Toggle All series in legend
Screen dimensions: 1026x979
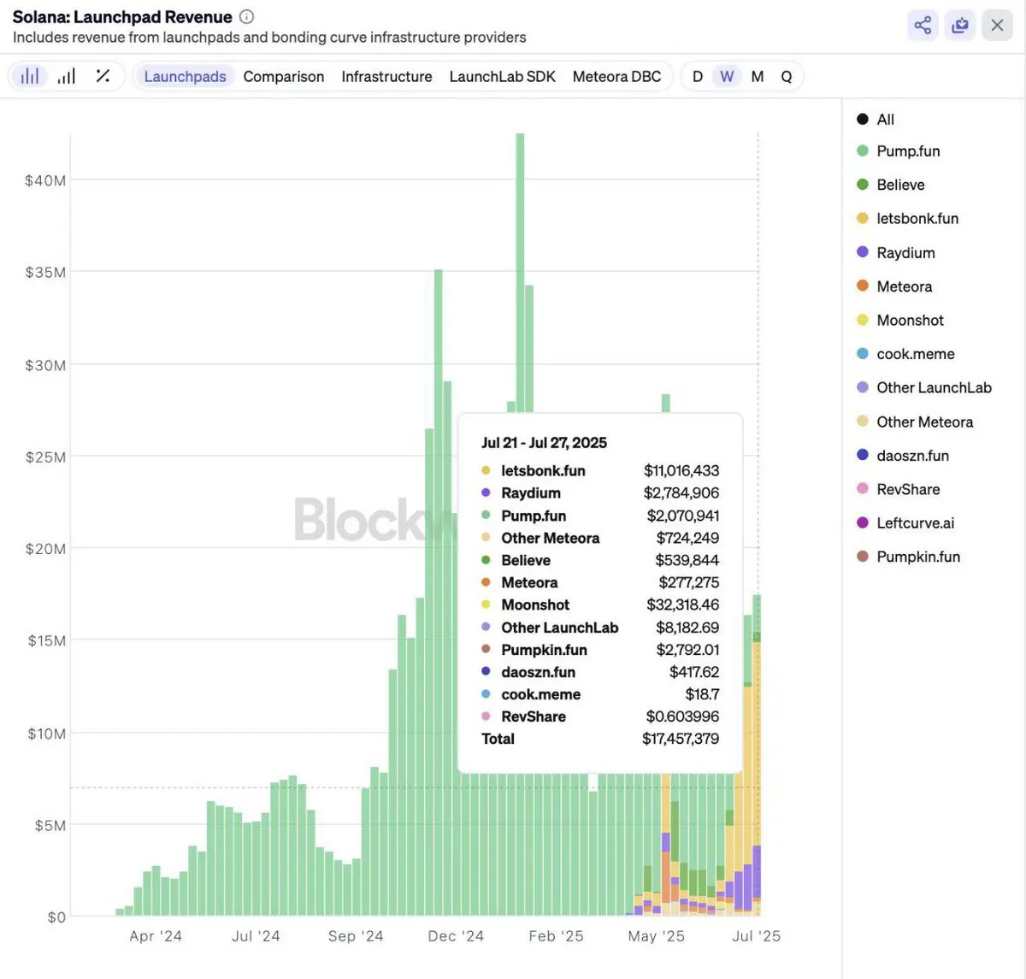(x=876, y=120)
